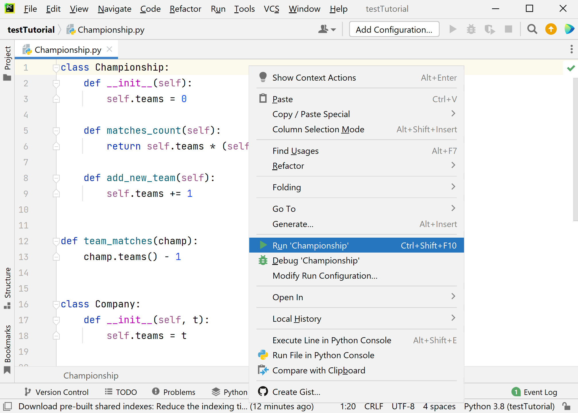Screen dimensions: 578x413
Task: Open the Navigate menu
Action: [114, 9]
